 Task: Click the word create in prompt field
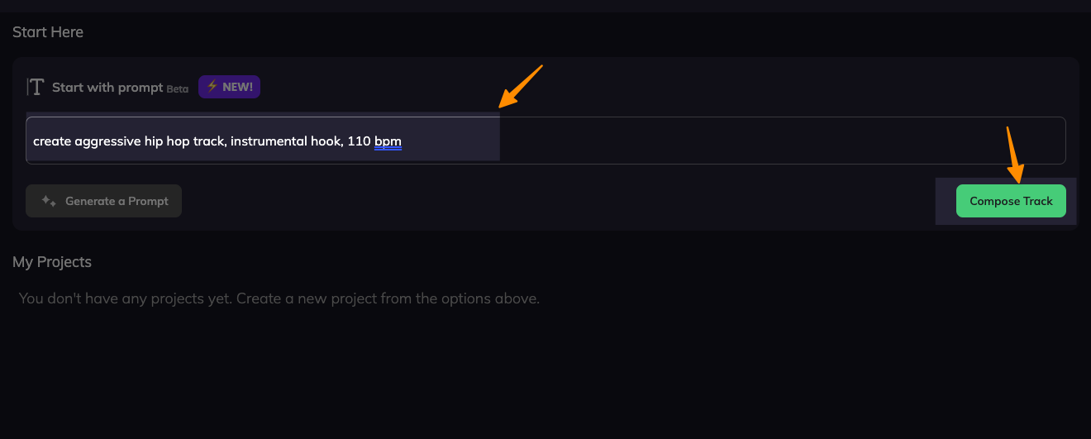pos(52,141)
